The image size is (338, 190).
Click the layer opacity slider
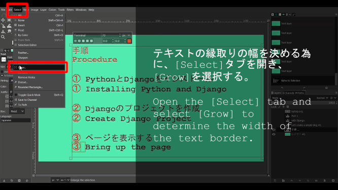(x=302, y=103)
